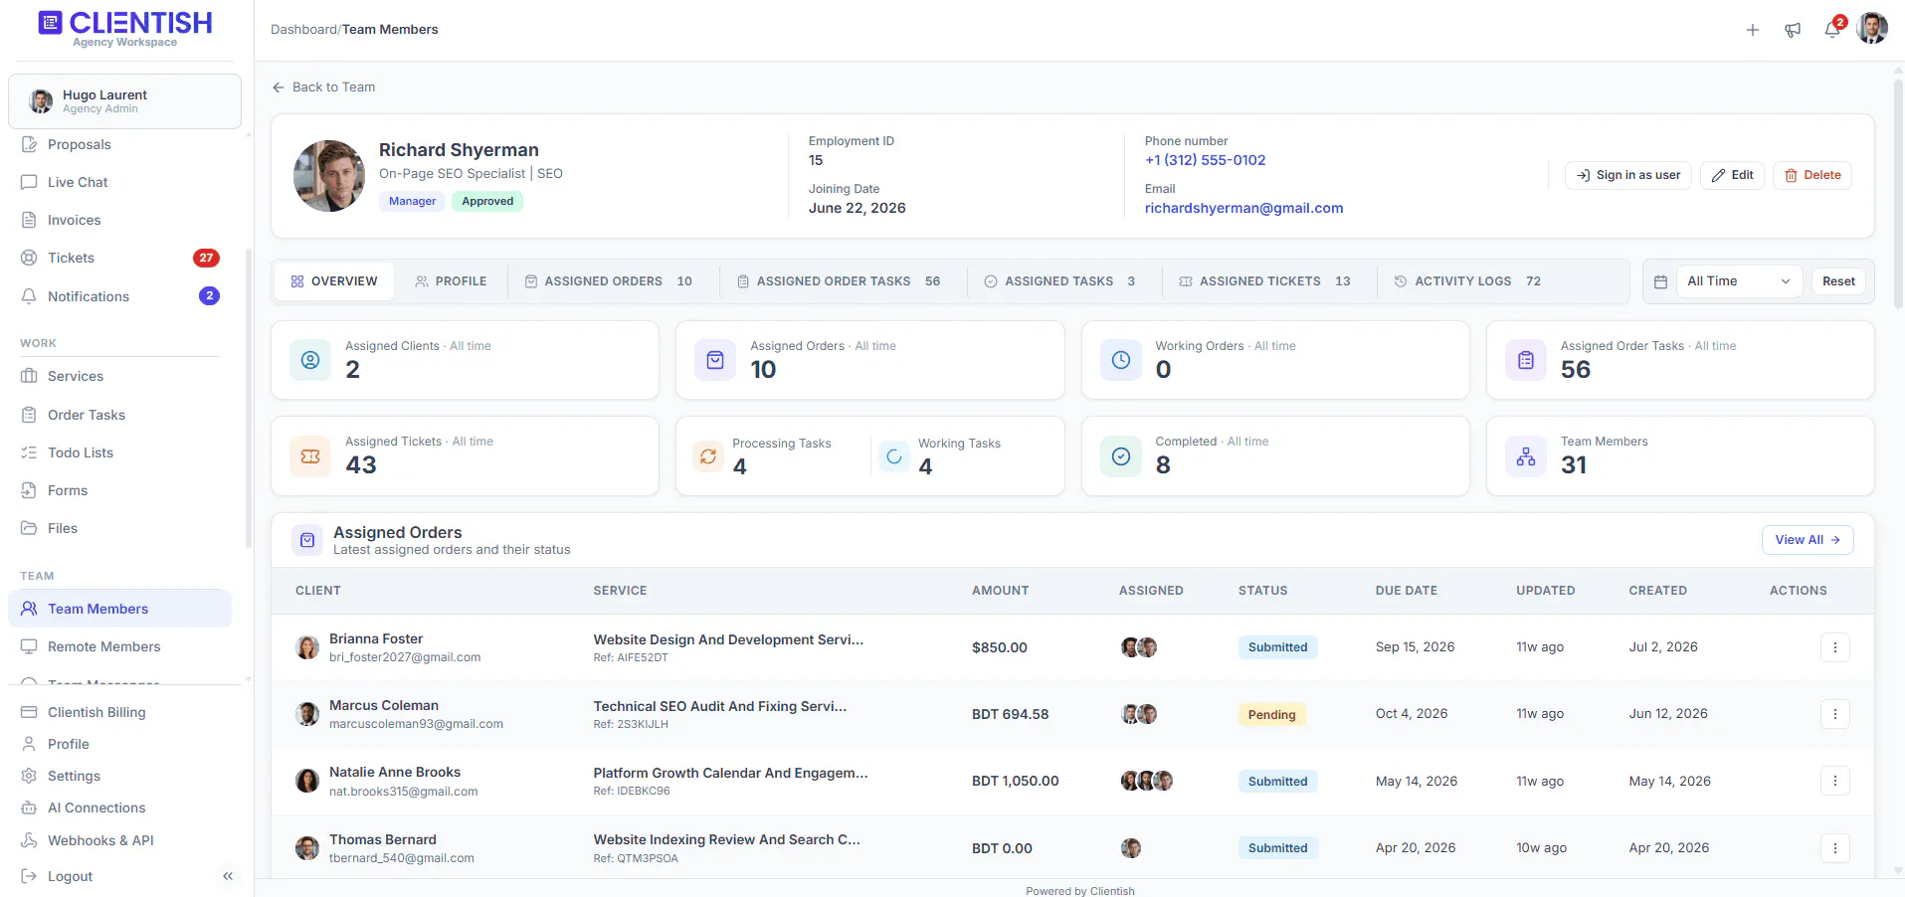Click View All assigned orders

[x=1808, y=540]
